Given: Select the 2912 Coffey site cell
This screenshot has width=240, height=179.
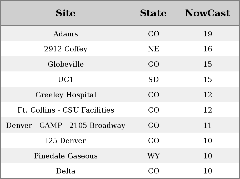Looking at the screenshot, I should pos(66,49).
